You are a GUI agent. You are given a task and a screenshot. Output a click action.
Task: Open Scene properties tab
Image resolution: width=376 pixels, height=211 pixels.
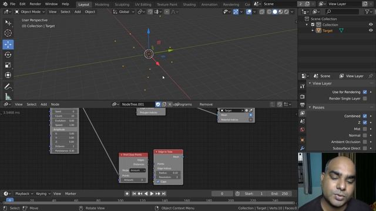(302, 121)
